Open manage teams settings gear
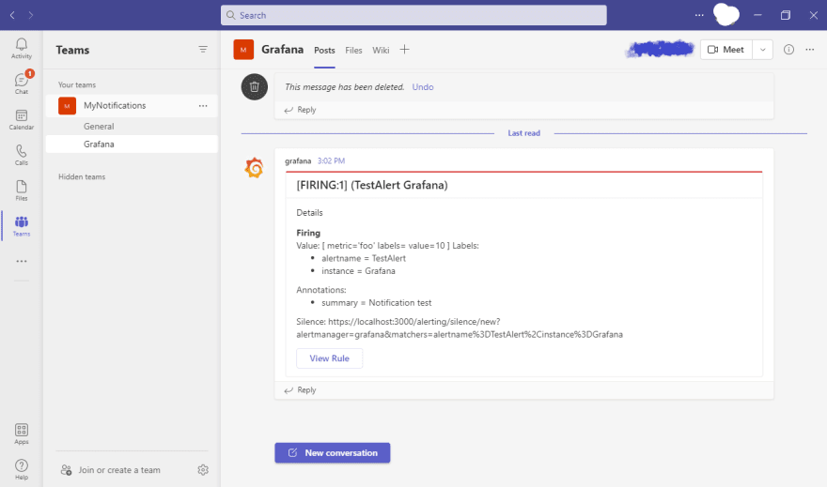 coord(203,469)
